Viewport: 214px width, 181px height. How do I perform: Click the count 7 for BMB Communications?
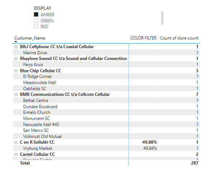click(197, 94)
